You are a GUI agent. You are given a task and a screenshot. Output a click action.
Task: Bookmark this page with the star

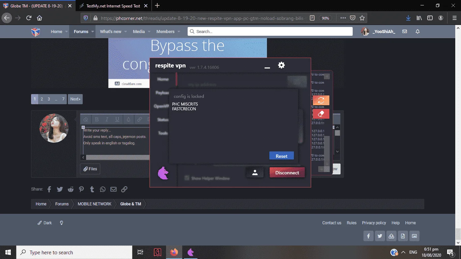(x=362, y=18)
